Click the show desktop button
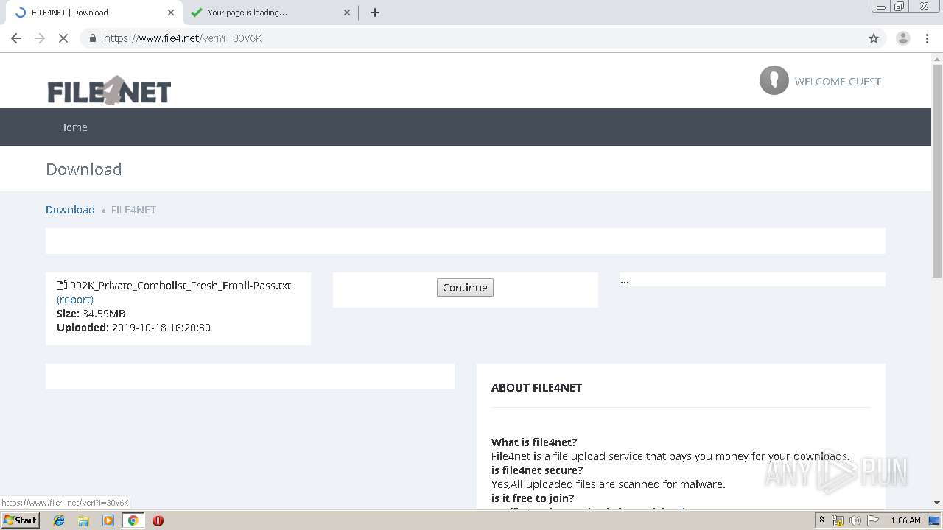 (935, 520)
